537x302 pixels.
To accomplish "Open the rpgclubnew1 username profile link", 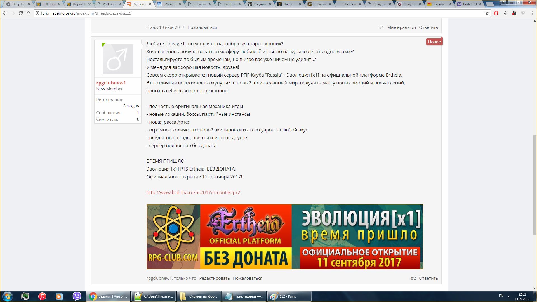I will pyautogui.click(x=111, y=83).
